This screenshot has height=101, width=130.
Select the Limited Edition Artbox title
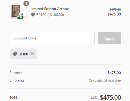click(50, 9)
